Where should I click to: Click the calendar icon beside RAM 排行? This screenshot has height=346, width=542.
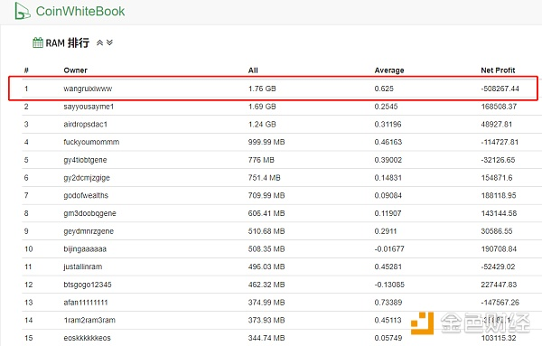[x=38, y=42]
